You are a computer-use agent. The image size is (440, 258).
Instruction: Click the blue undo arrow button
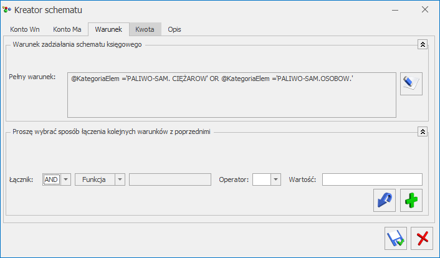coord(385,200)
